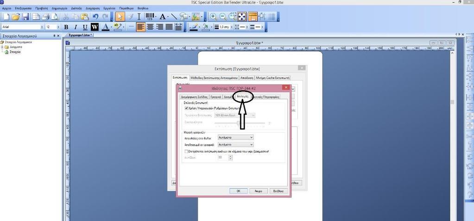Viewport: 474px width, 221px height.
Task: Open the Εργαλεία menu
Action: pos(109,8)
